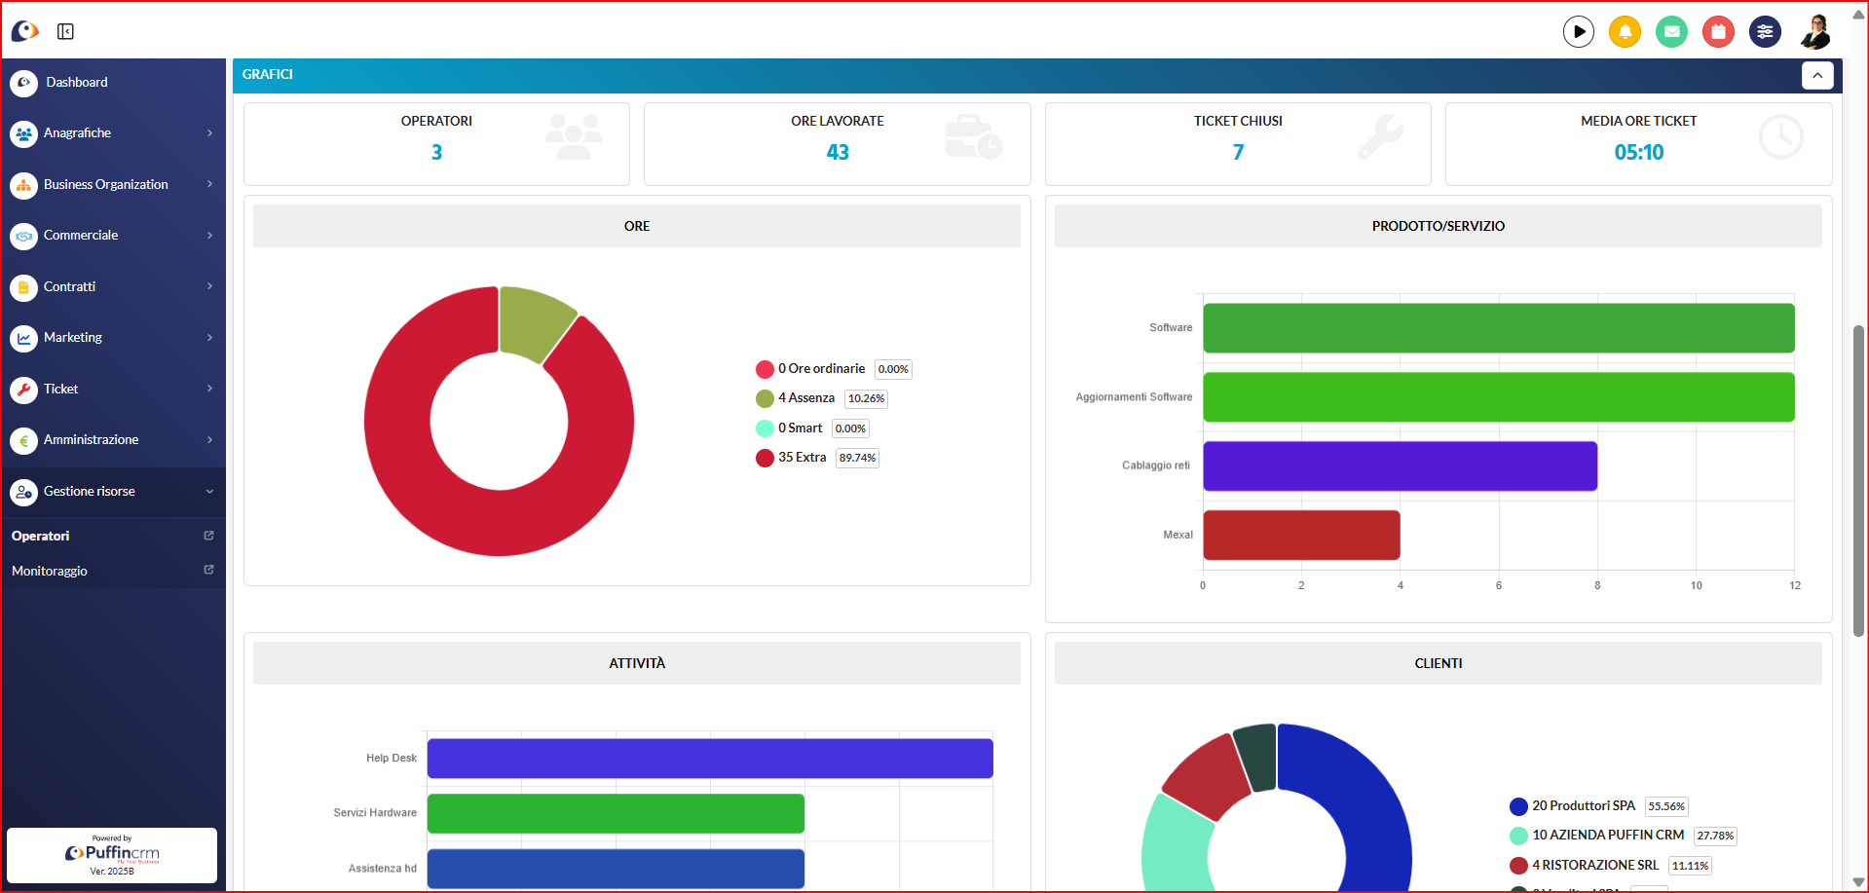The image size is (1869, 893).
Task: Collapse the Gestione risorse menu chevron
Action: 209,492
